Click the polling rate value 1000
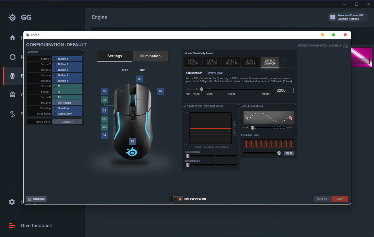The height and width of the screenshot is (237, 374). tap(289, 153)
